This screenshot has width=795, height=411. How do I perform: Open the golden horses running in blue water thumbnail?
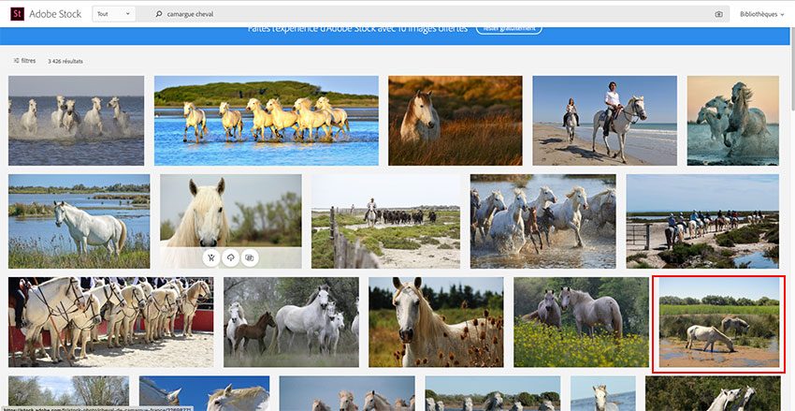click(267, 121)
